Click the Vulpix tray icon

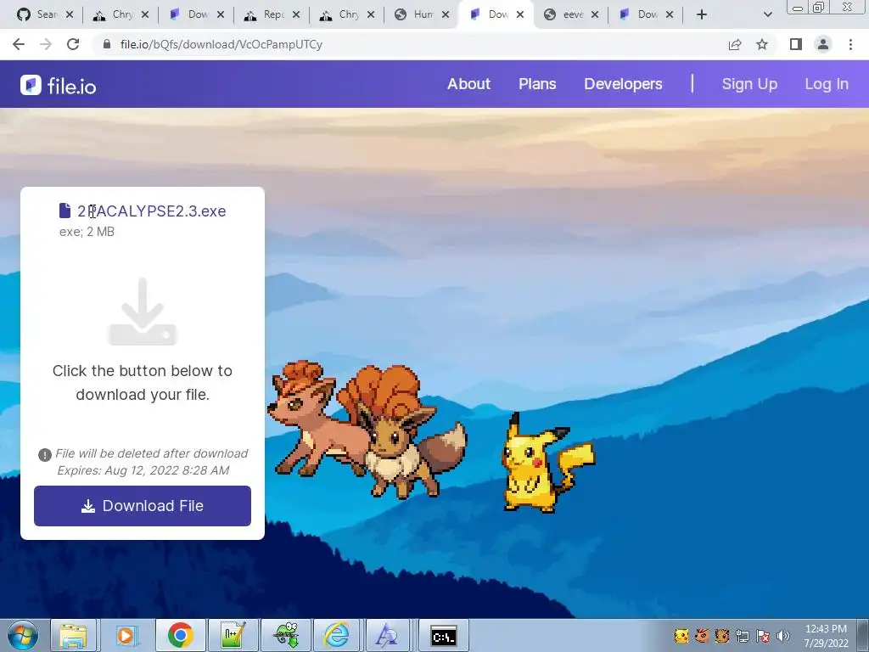tap(702, 635)
